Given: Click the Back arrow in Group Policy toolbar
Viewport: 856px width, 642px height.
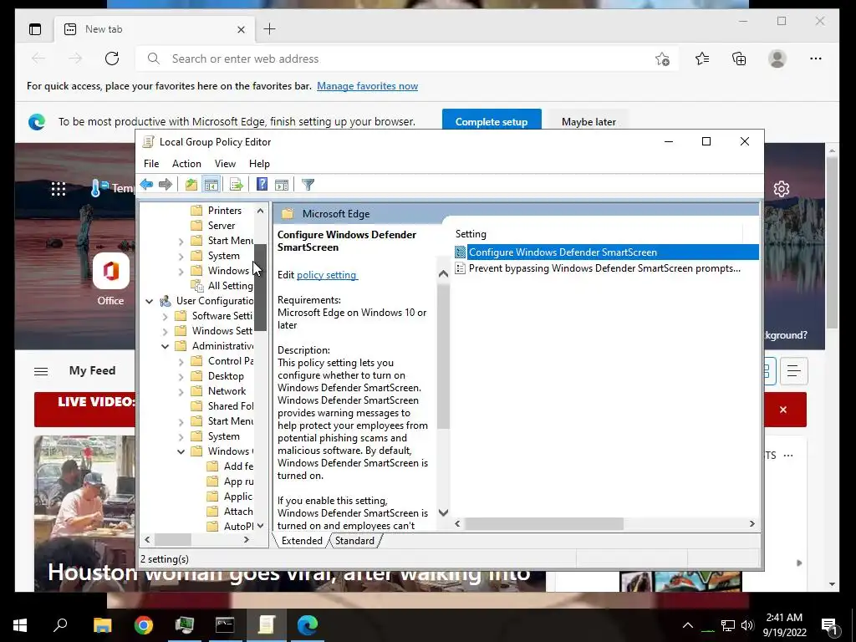Looking at the screenshot, I should tap(146, 185).
